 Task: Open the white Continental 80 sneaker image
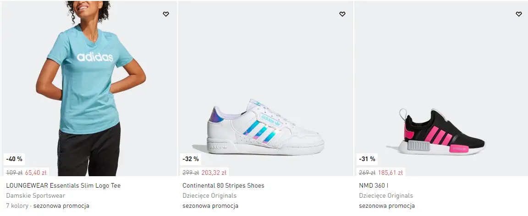pyautogui.click(x=265, y=125)
